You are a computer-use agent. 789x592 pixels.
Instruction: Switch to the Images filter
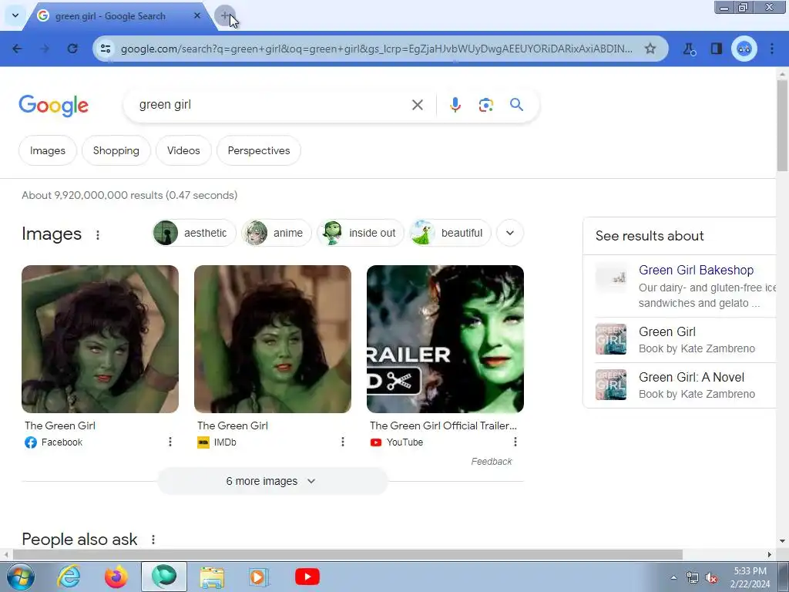click(x=48, y=150)
